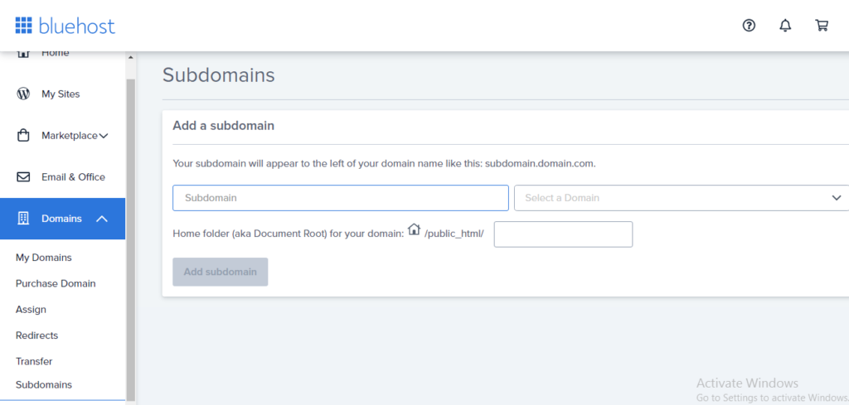
Task: Open the help question mark icon
Action: [749, 26]
